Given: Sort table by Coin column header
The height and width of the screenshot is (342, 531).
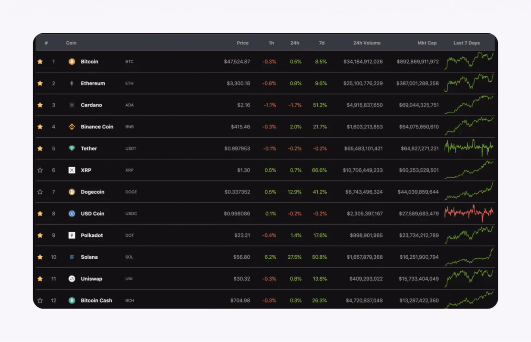Looking at the screenshot, I should click(x=71, y=43).
